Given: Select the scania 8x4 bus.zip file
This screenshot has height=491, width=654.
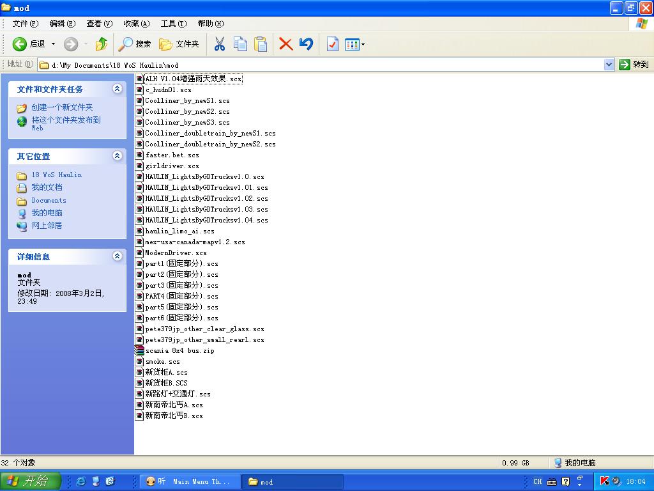Looking at the screenshot, I should click(179, 350).
